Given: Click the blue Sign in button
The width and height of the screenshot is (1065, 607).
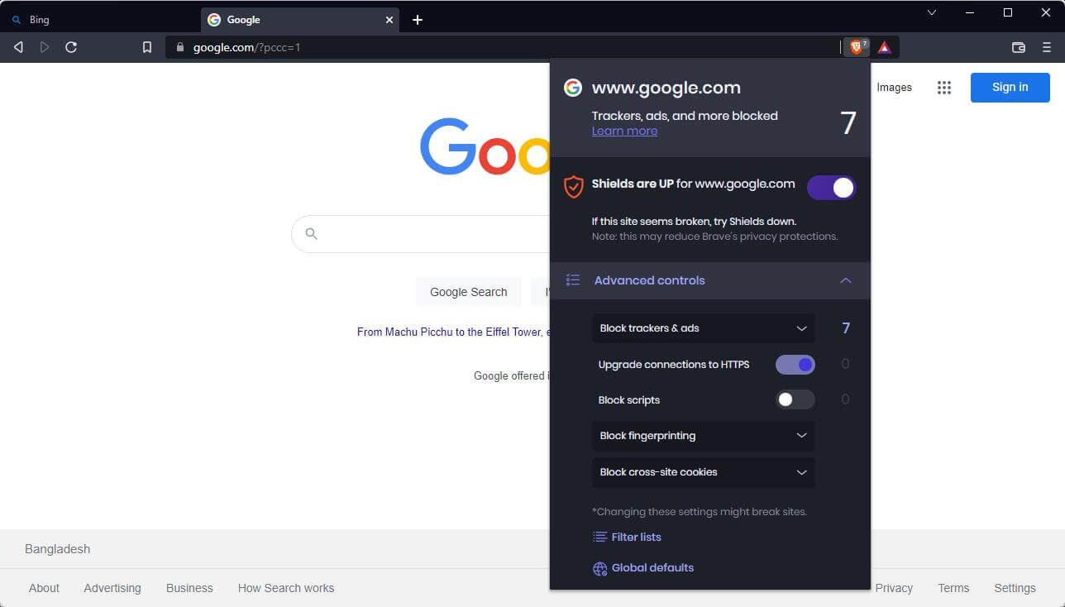Looking at the screenshot, I should tap(1010, 88).
